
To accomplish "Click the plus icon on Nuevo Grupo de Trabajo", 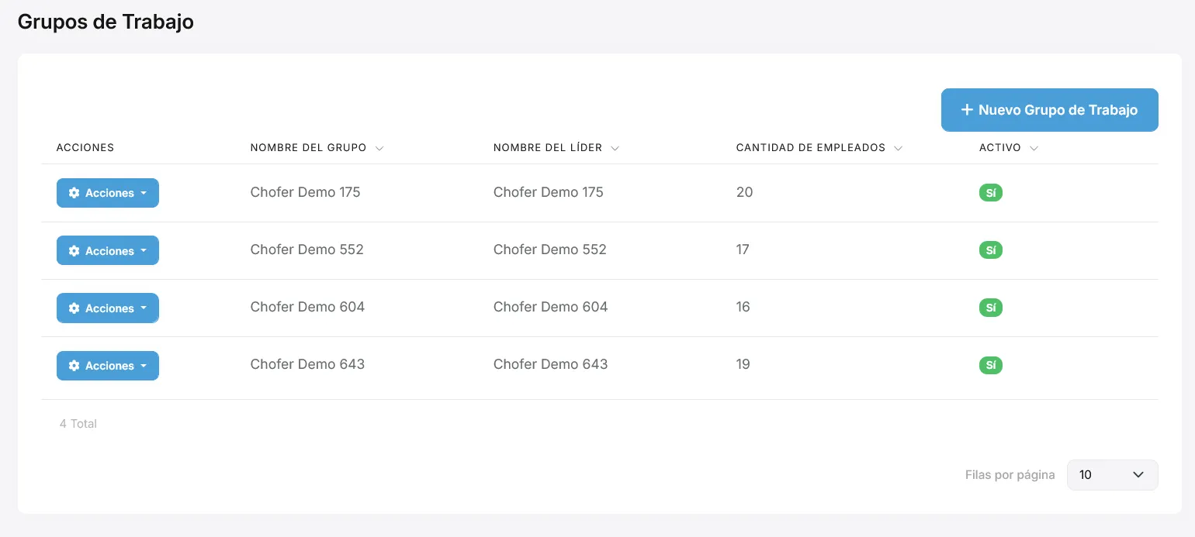I will click(x=967, y=110).
